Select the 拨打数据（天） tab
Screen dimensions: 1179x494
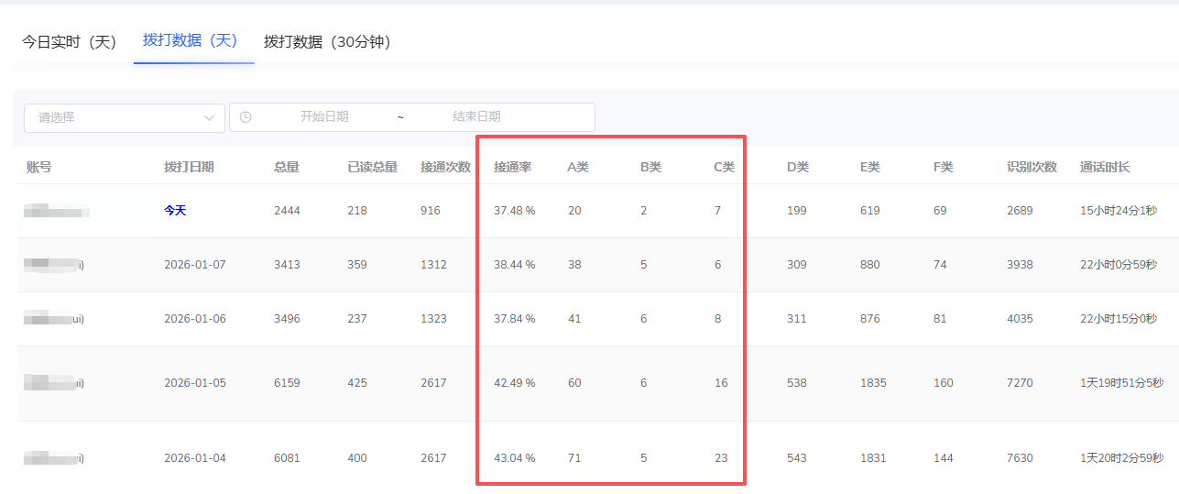[x=191, y=40]
